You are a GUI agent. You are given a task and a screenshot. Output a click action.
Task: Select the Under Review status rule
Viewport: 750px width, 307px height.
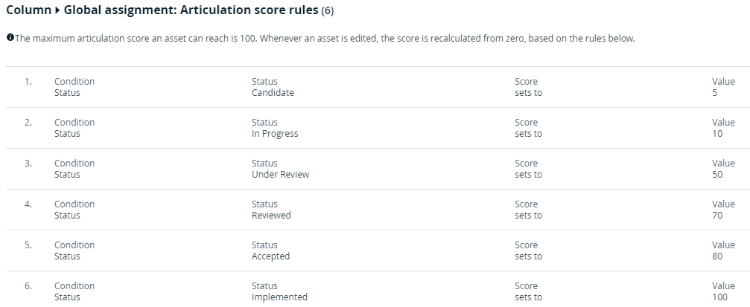coord(375,169)
